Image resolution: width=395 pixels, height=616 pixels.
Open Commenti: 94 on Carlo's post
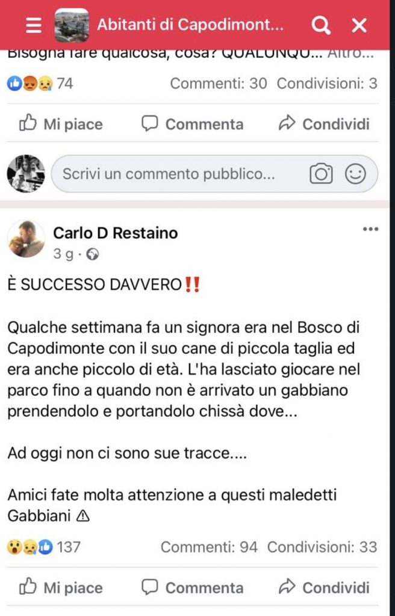click(209, 547)
